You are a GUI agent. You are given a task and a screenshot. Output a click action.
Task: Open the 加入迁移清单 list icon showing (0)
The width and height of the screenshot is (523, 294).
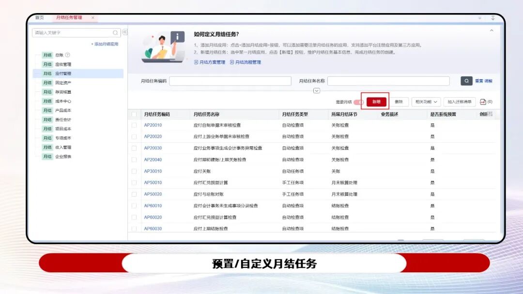point(483,102)
